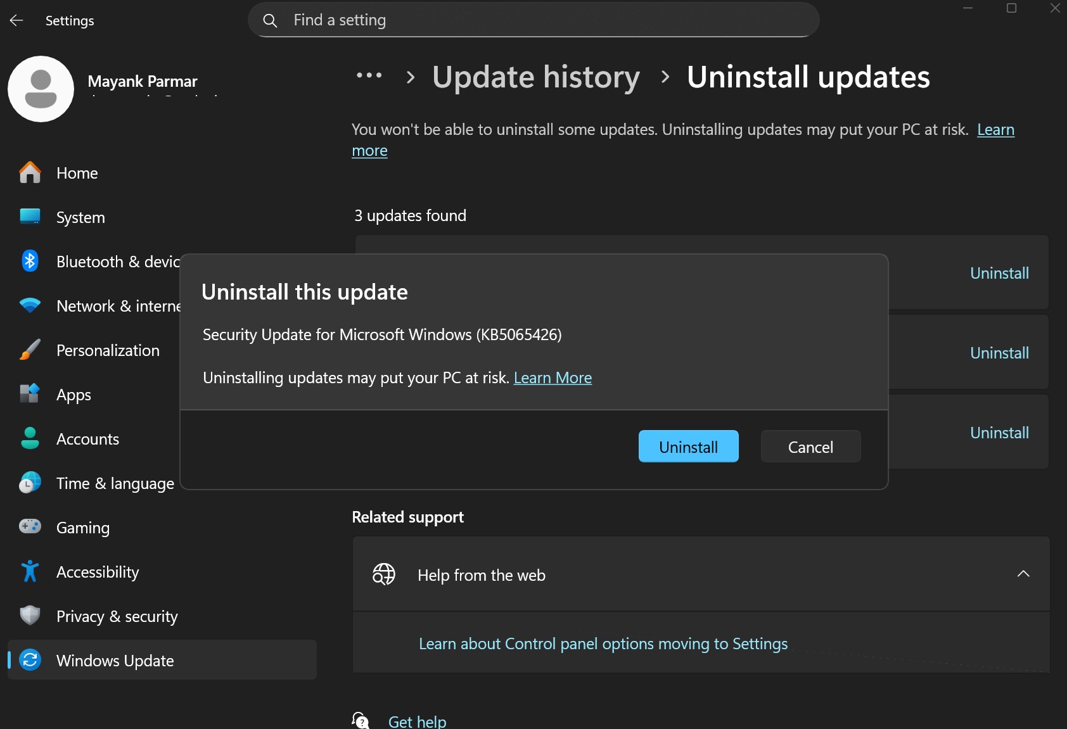The height and width of the screenshot is (729, 1067).
Task: Open the Learn More link in dialog
Action: [x=553, y=378]
